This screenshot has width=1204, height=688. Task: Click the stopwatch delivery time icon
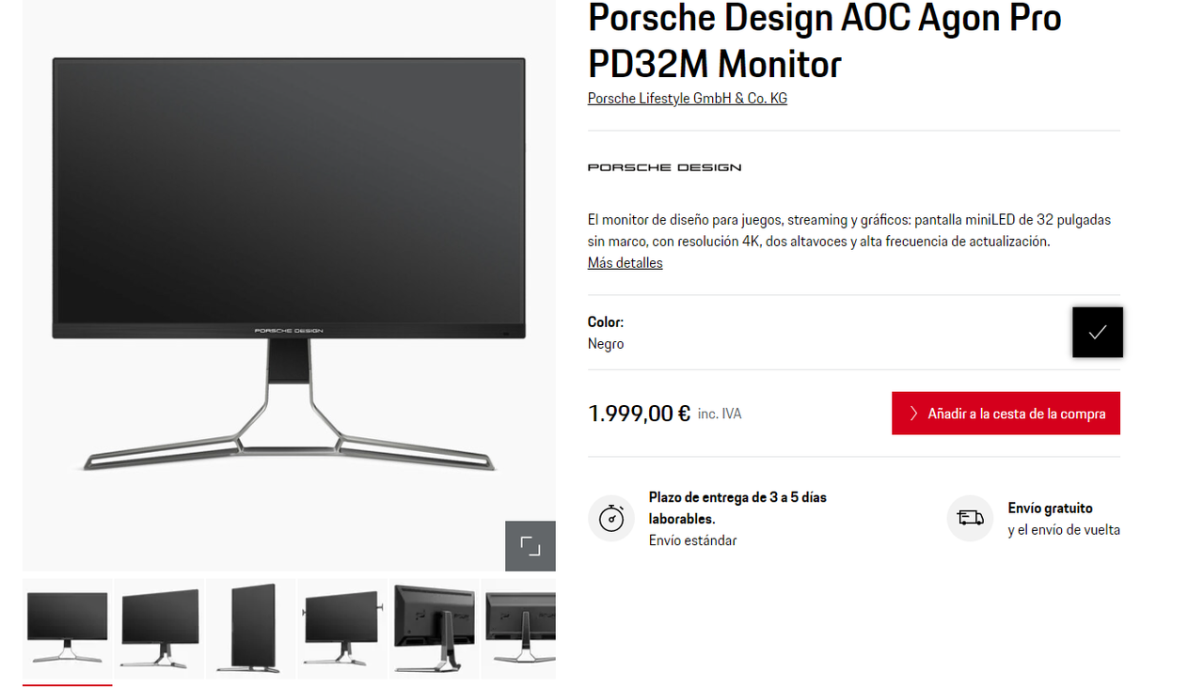click(611, 518)
